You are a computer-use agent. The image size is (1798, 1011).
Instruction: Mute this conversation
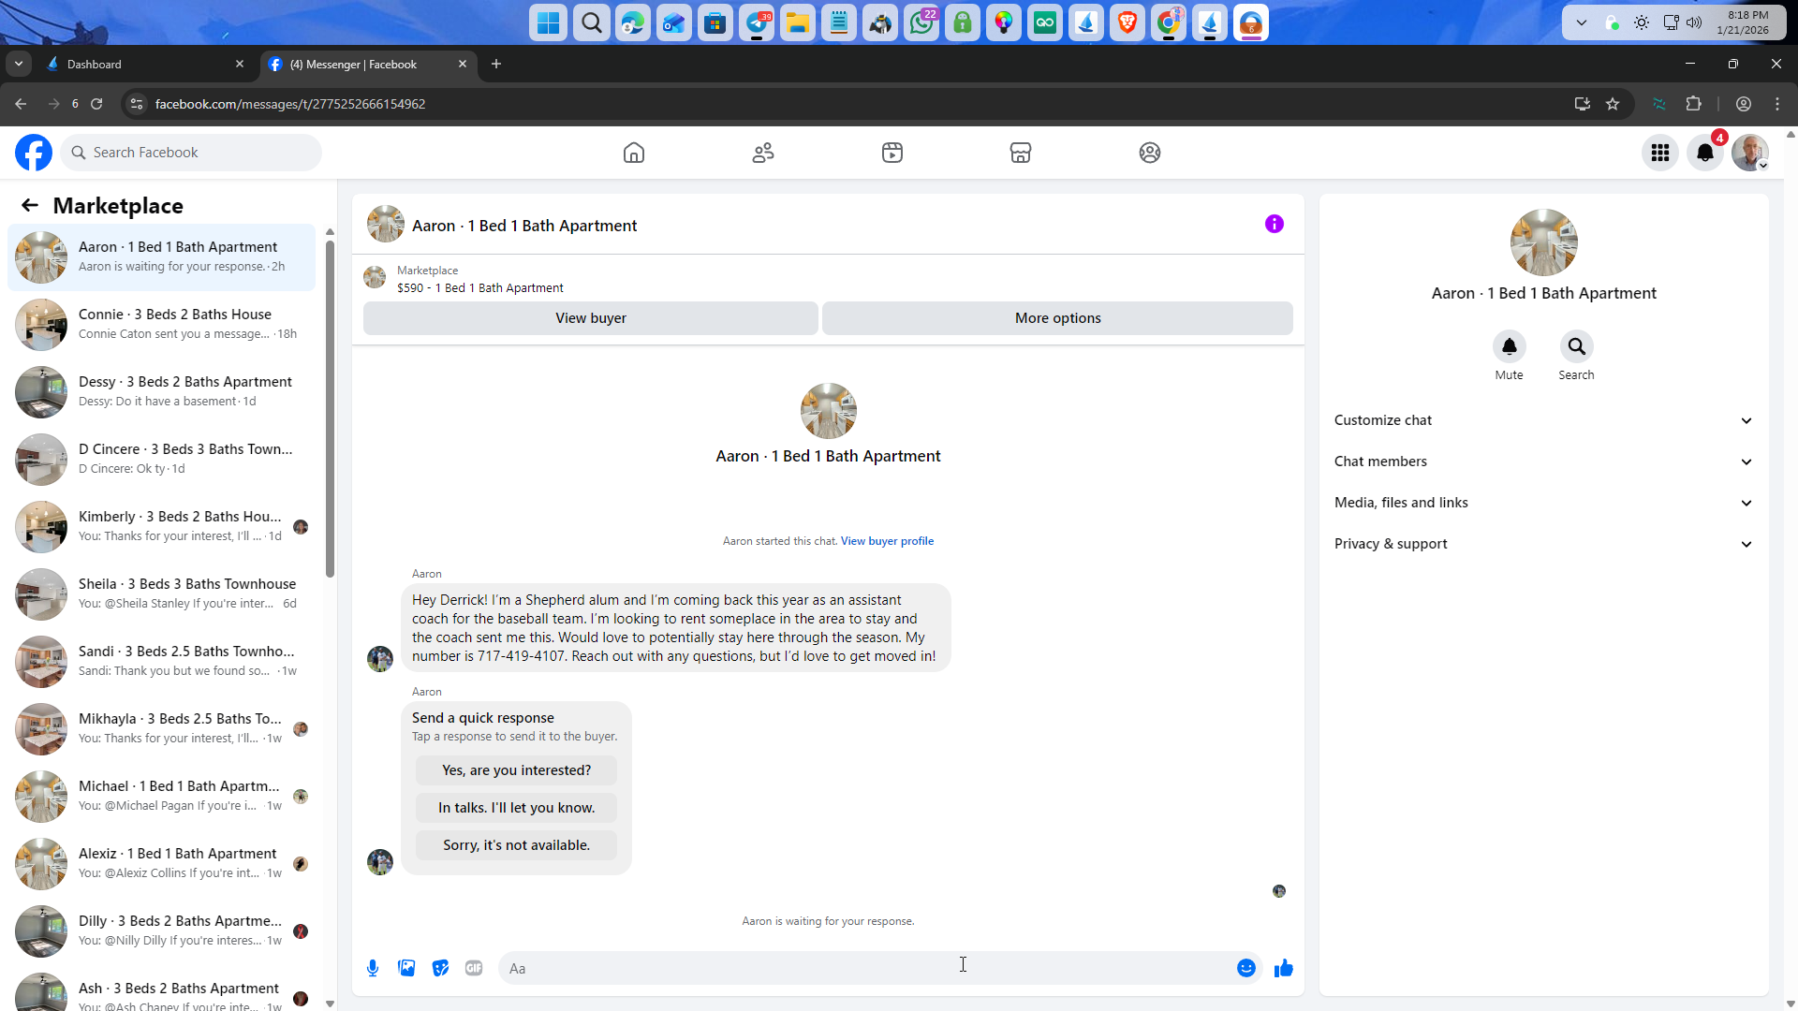[x=1509, y=347]
